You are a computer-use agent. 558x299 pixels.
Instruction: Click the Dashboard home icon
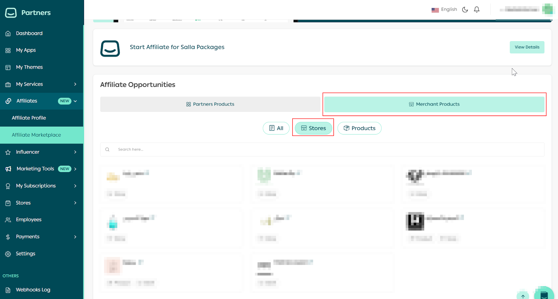8,33
